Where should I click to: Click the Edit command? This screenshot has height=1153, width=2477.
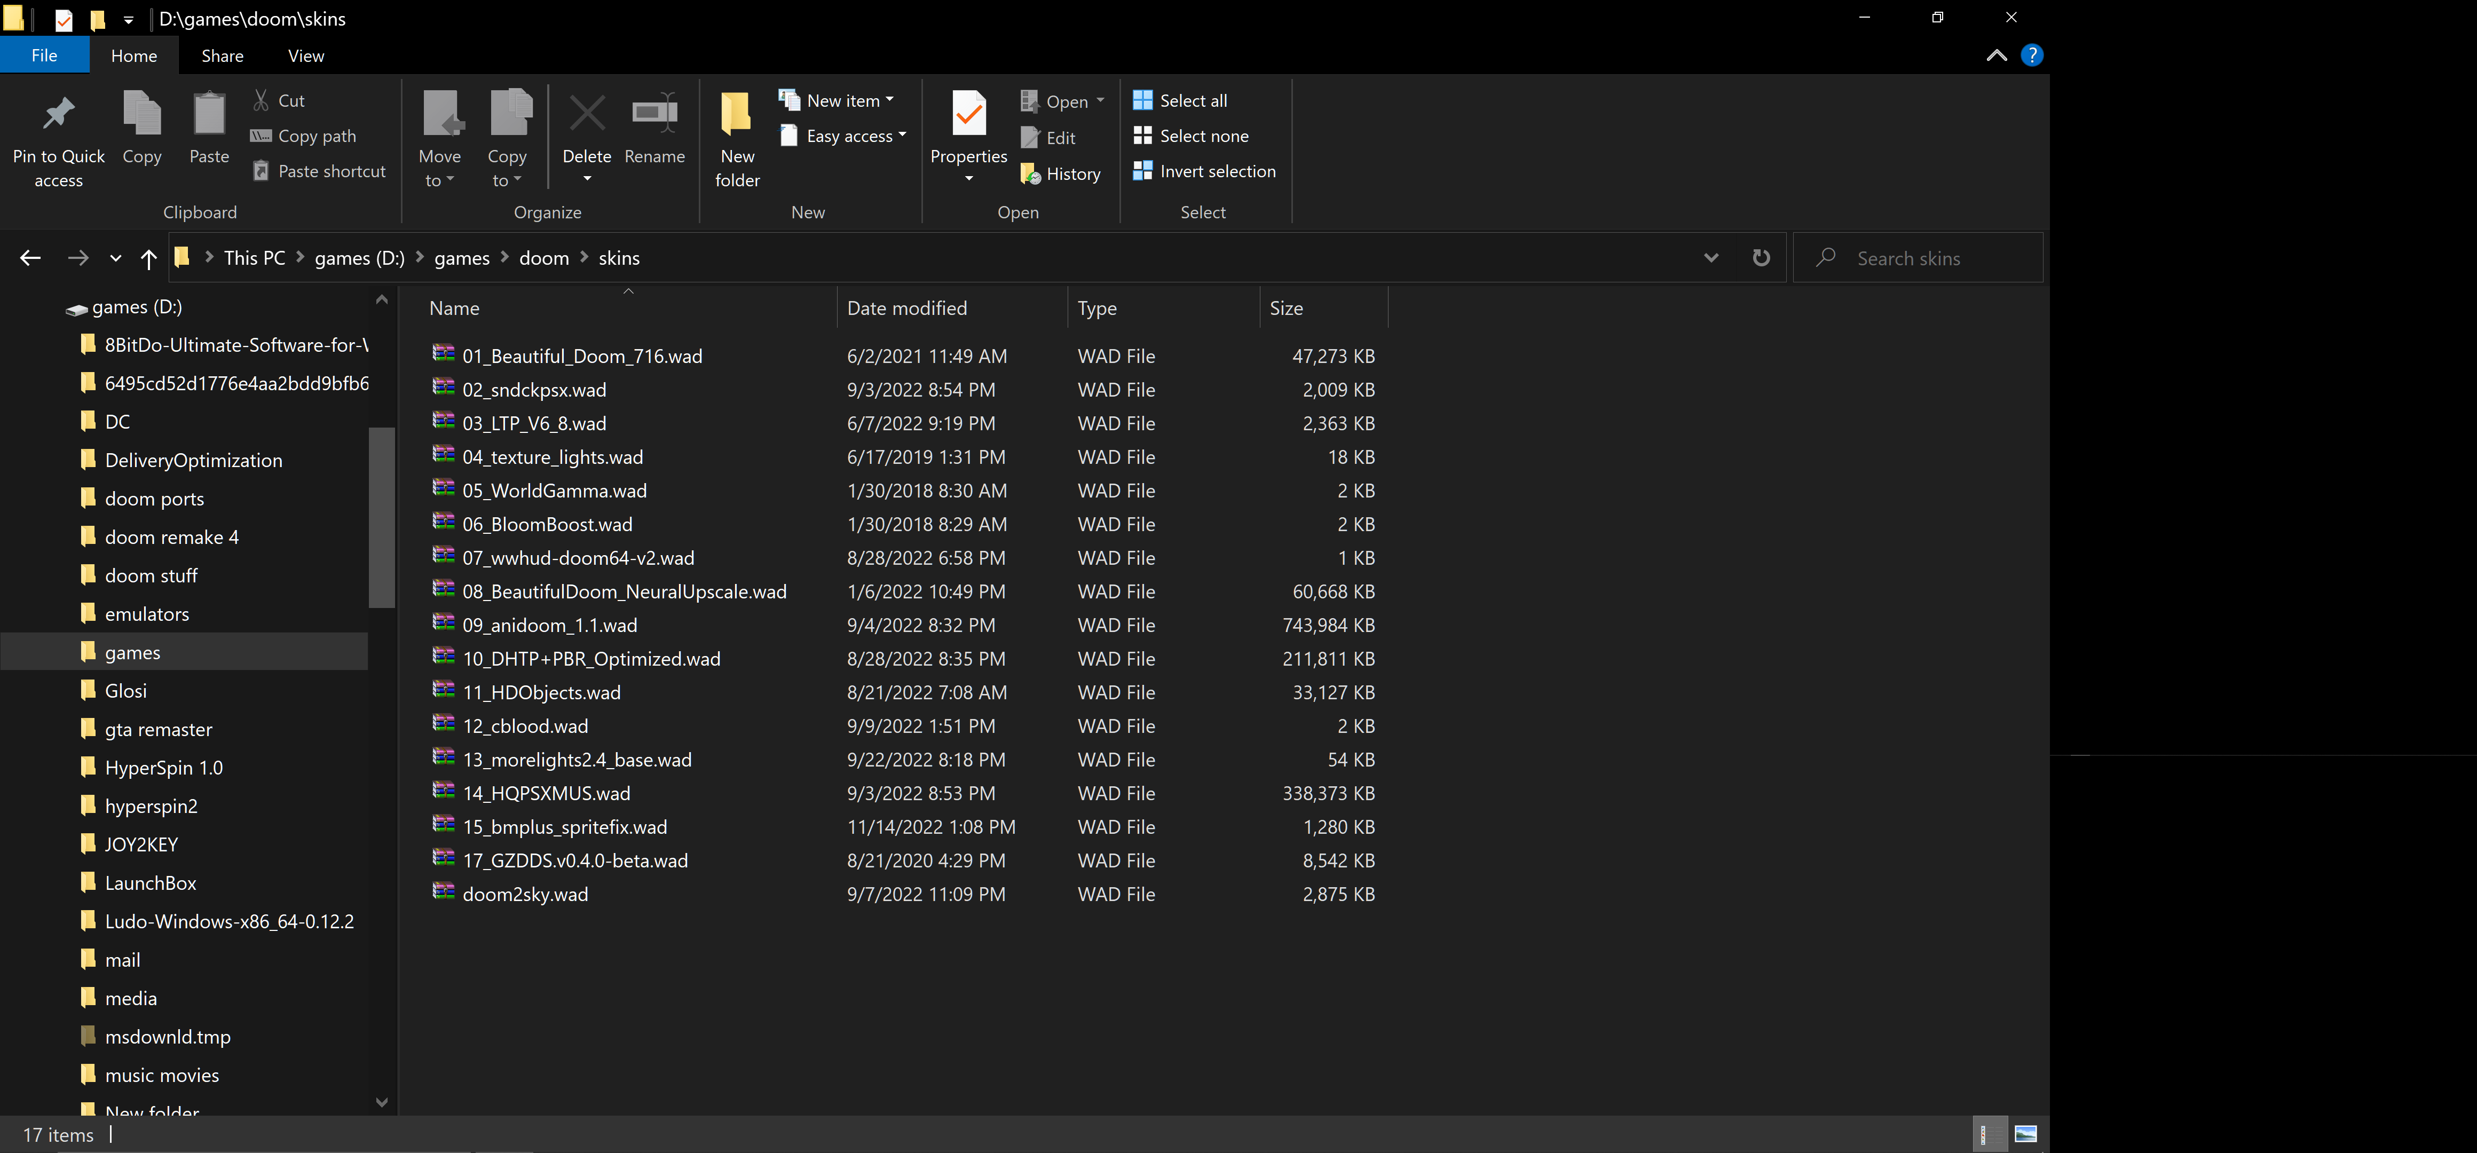pos(1048,138)
